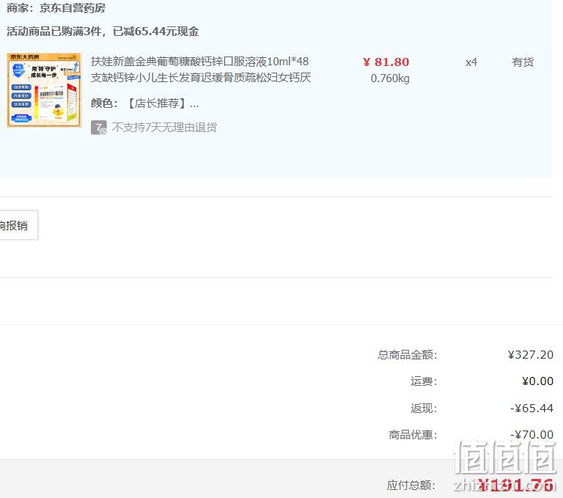
Task: Click the 不支持7天无理由退货 text
Action: (x=164, y=128)
